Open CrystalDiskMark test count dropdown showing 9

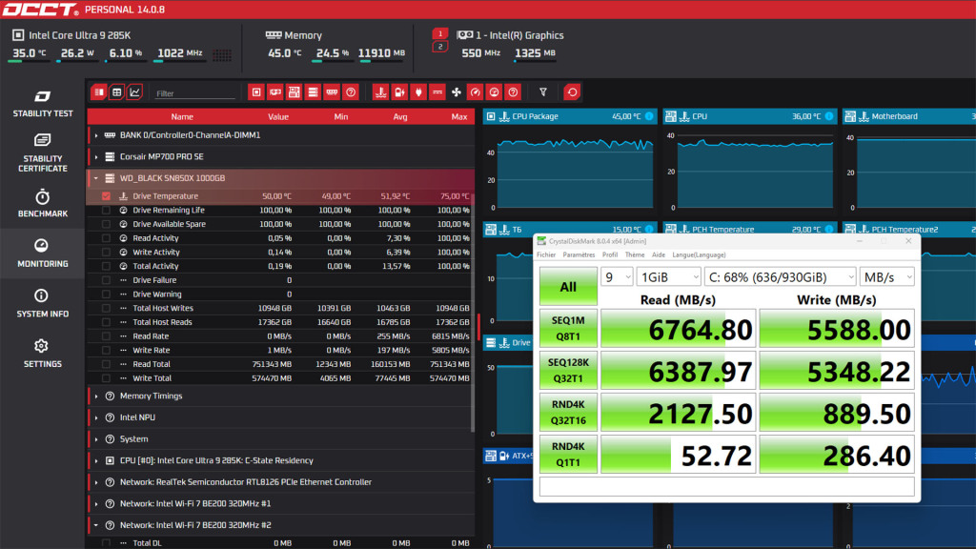(617, 277)
